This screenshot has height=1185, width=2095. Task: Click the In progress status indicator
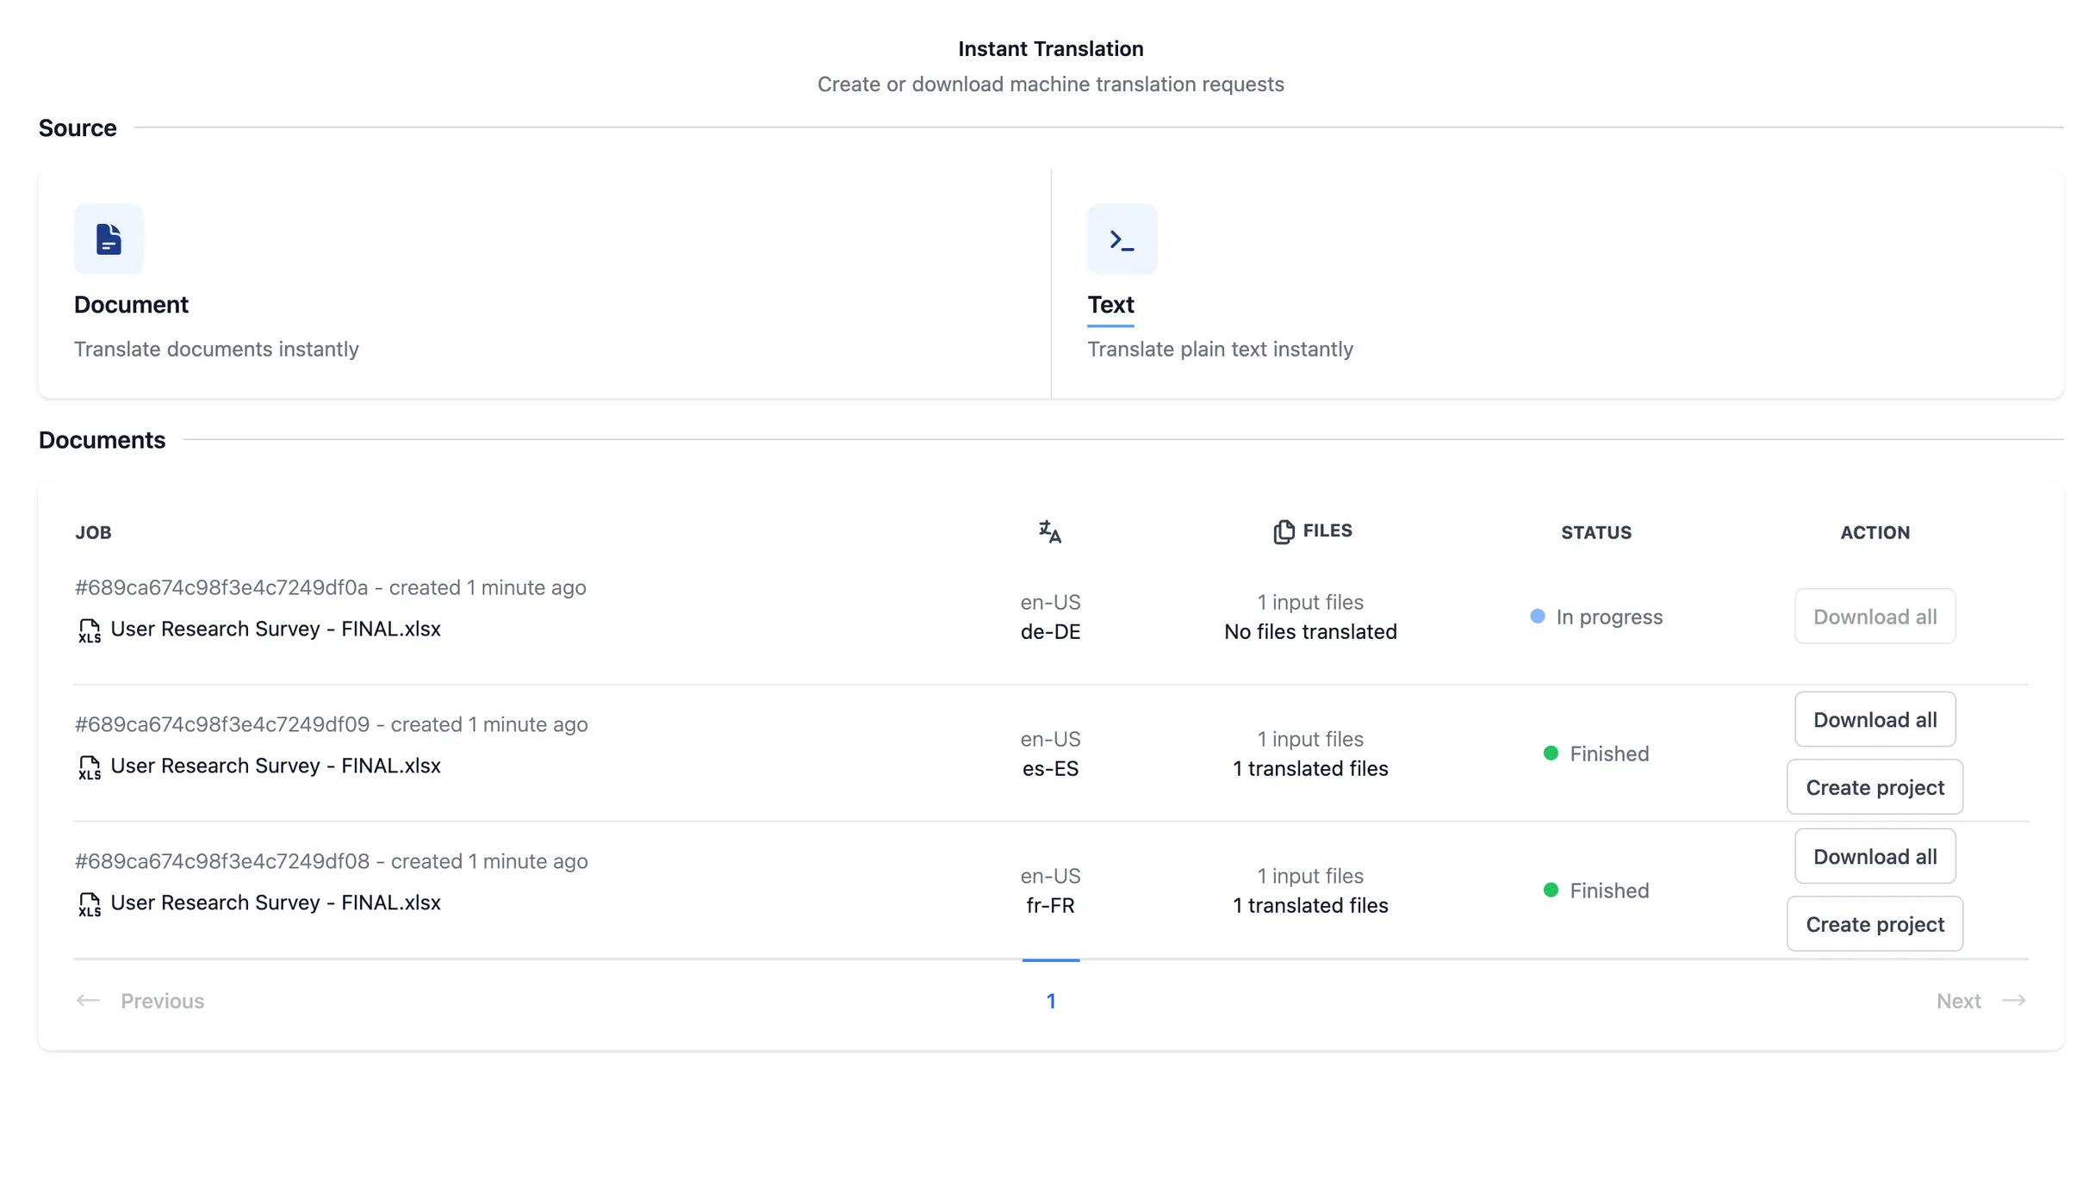coord(1539,616)
